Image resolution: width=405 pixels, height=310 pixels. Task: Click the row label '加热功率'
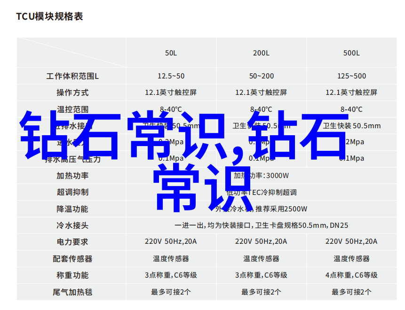point(72,176)
